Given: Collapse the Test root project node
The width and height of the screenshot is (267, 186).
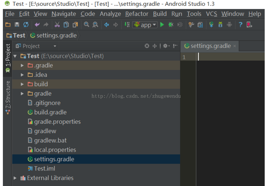Looking at the screenshot, I should [15, 56].
